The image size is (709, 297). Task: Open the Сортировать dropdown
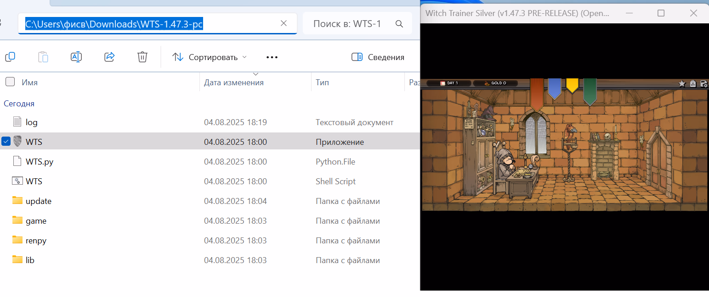point(210,57)
